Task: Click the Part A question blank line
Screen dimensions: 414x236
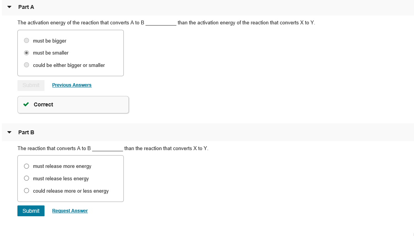Action: pyautogui.click(x=161, y=24)
